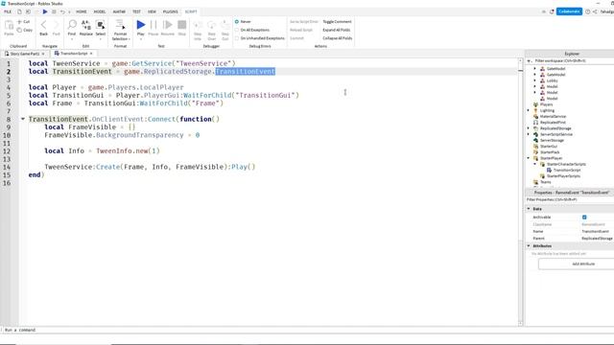This screenshot has width=614, height=345.
Task: Click the Lobby model icon in Explorer
Action: [542, 80]
